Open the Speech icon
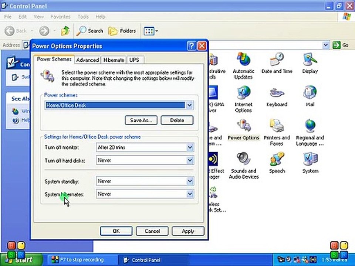Image resolution: width=355 pixels, height=266 pixels. click(x=277, y=163)
